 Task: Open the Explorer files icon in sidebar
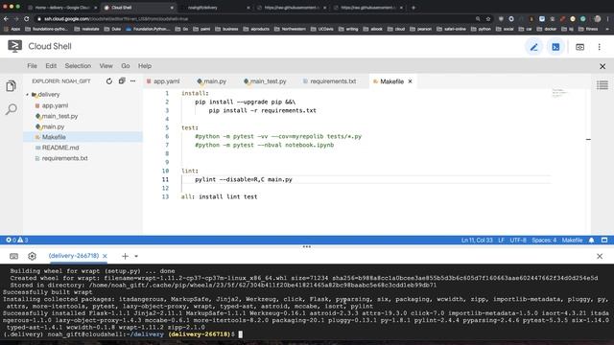(11, 86)
